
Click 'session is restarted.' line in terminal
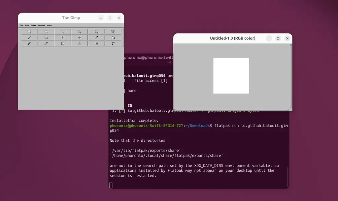click(x=133, y=176)
